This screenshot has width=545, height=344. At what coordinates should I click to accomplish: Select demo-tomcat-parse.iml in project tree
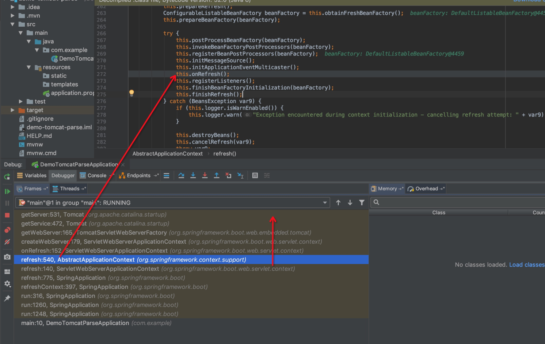point(55,127)
